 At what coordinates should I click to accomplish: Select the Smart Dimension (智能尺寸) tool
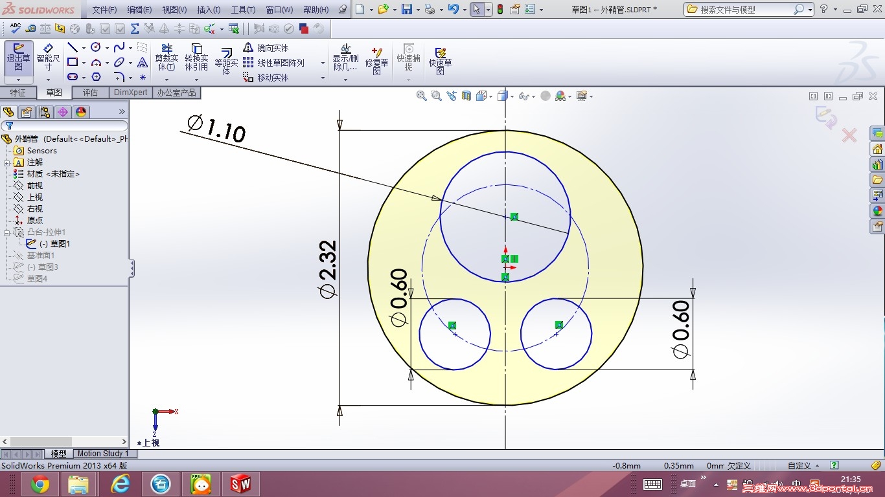click(48, 58)
